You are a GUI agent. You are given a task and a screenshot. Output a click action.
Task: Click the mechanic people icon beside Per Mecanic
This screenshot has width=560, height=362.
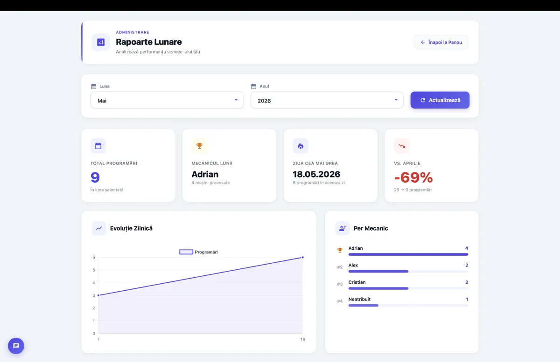tap(343, 228)
